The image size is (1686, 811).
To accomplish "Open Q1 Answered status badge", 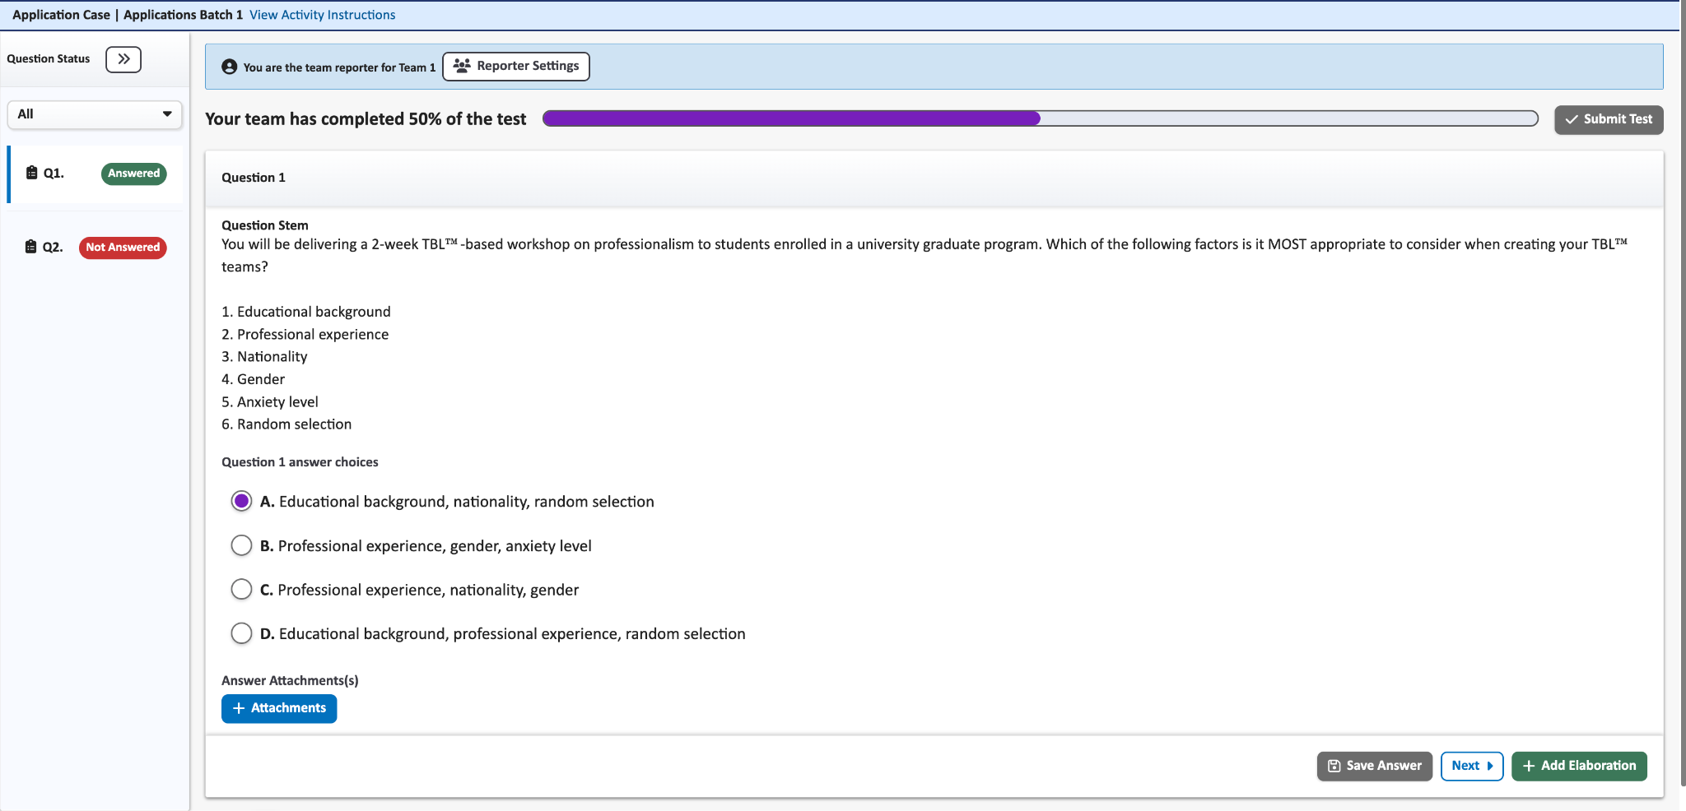I will pyautogui.click(x=133, y=174).
